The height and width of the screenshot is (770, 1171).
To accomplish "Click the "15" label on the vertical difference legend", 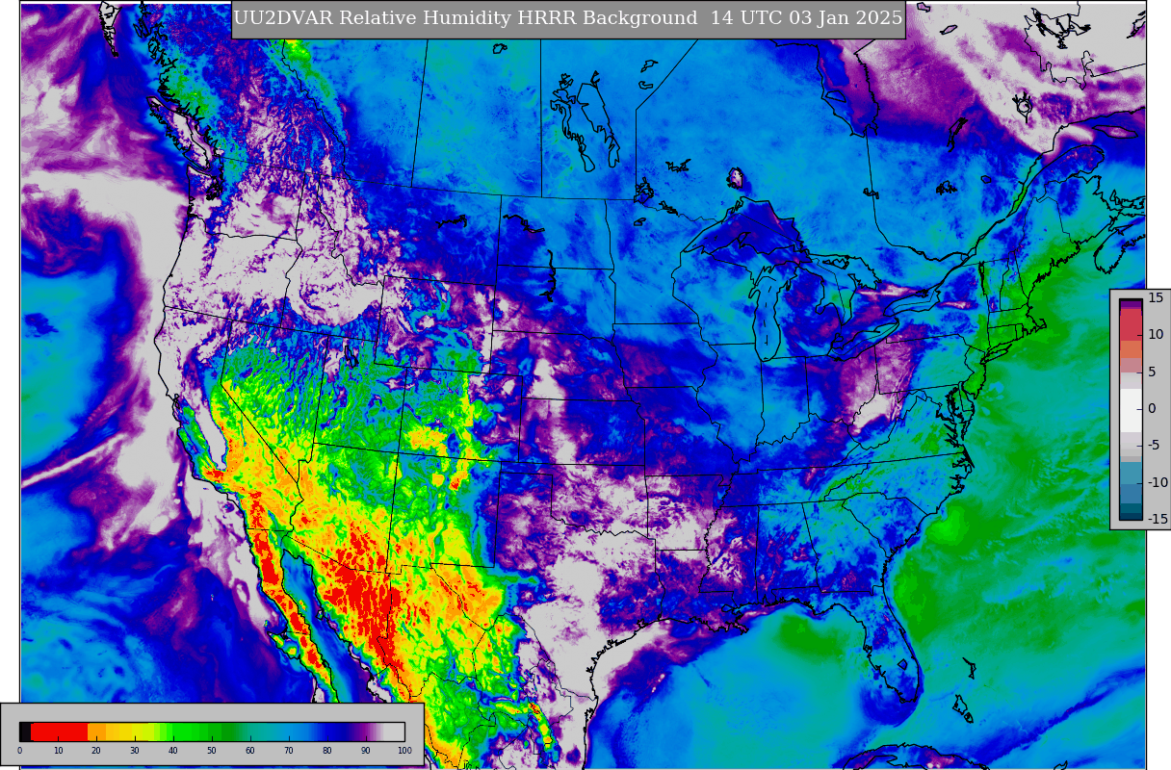I will (x=1156, y=298).
